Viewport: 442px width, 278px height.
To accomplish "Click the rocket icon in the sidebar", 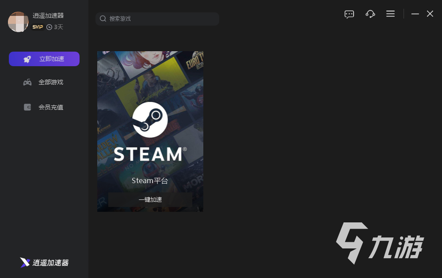I will (27, 59).
